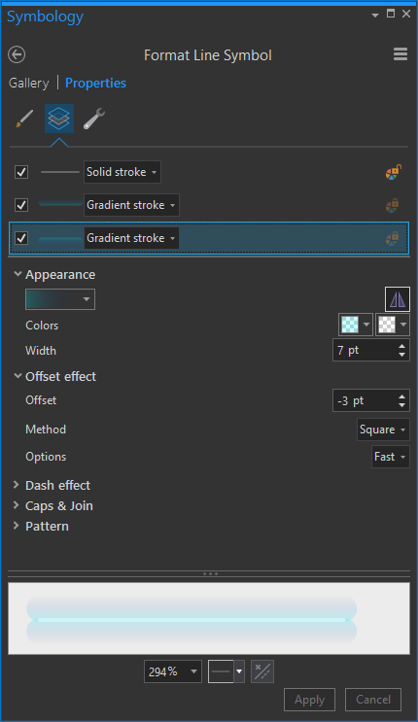418x722 pixels.
Task: Click the reverse gradient direction icon
Action: pos(398,299)
